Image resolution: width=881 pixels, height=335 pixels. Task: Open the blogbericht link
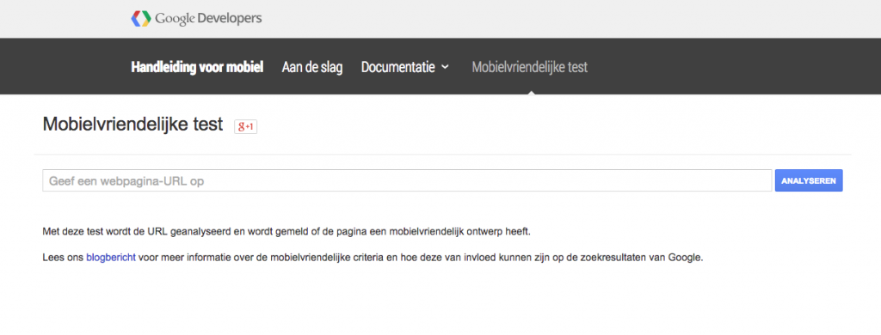[111, 259]
